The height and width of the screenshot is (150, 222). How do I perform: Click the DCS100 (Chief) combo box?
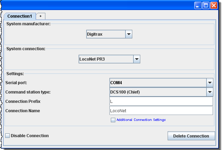[x=158, y=92]
